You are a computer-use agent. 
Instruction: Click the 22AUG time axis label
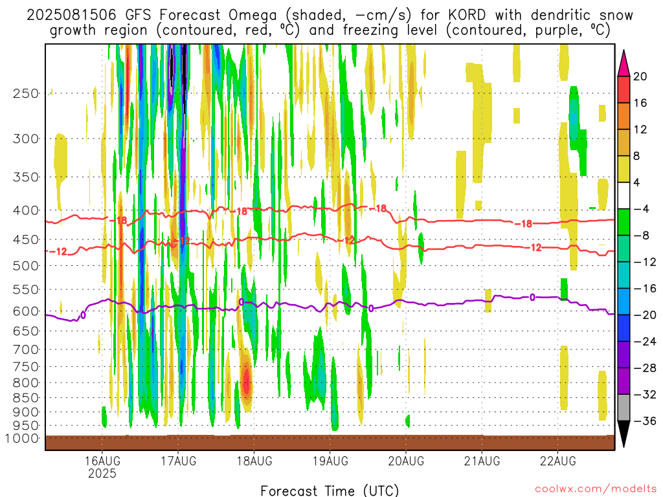(x=557, y=461)
